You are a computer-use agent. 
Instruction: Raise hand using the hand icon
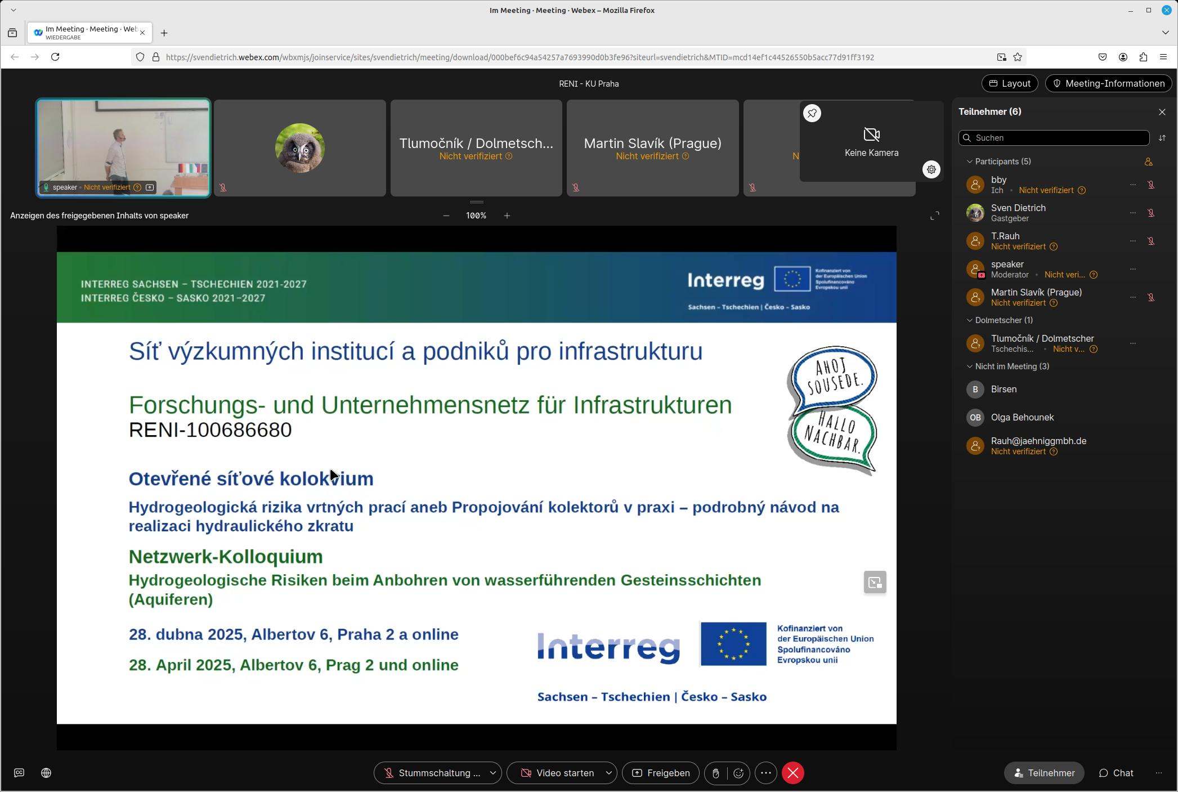coord(716,773)
